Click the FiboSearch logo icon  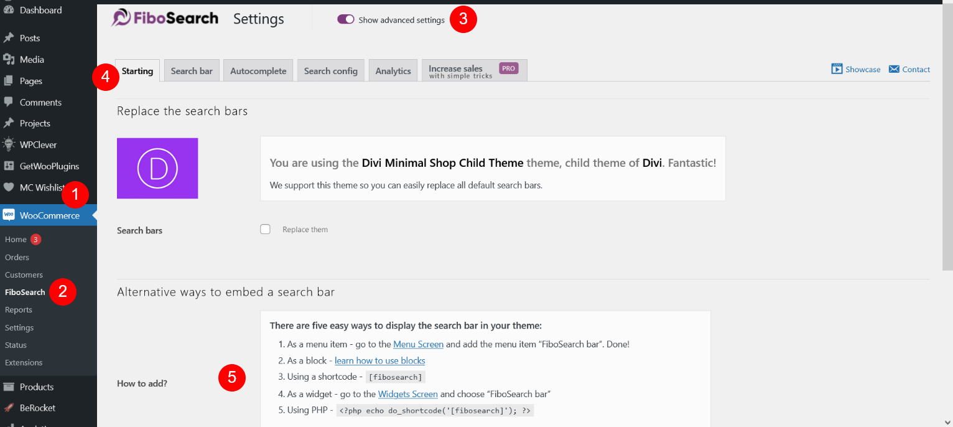click(x=121, y=18)
